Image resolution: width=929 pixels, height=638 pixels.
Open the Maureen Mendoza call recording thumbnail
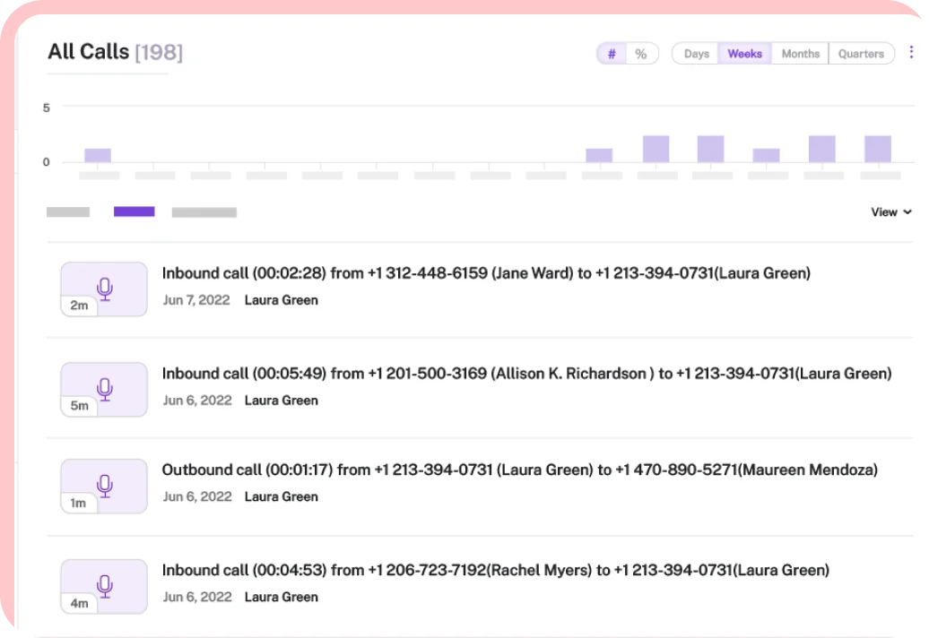pos(104,486)
